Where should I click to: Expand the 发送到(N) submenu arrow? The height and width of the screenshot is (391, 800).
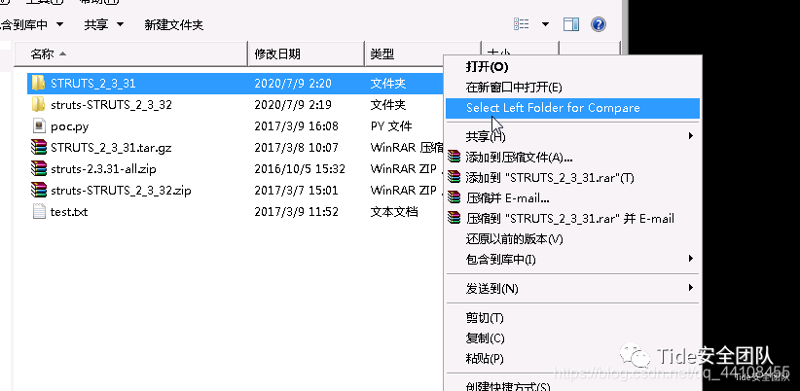[x=691, y=288]
